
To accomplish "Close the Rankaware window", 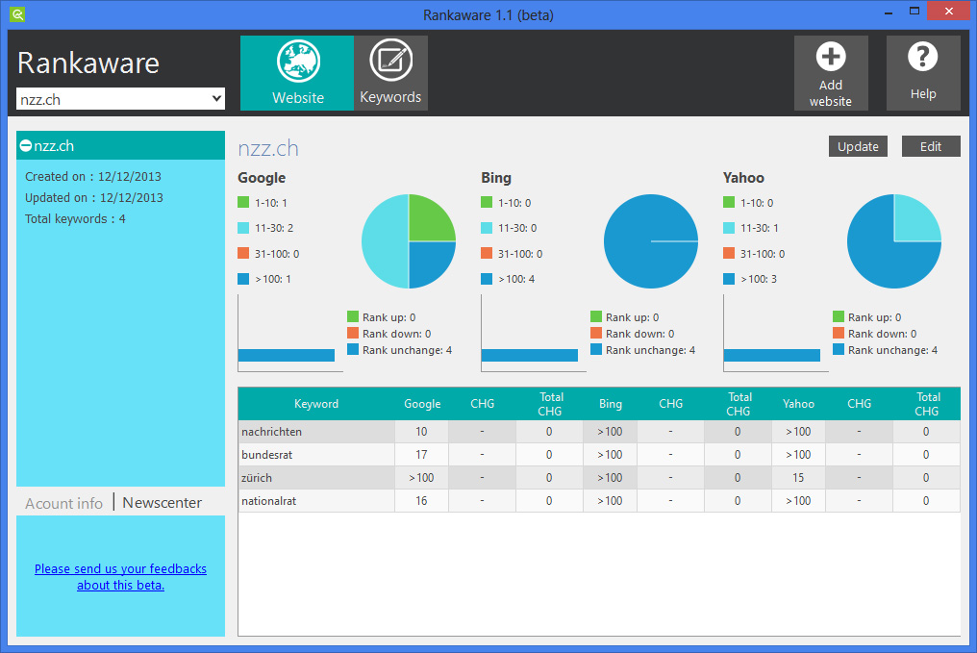I will coord(949,11).
